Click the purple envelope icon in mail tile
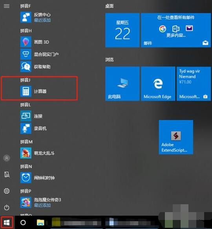 189,28
